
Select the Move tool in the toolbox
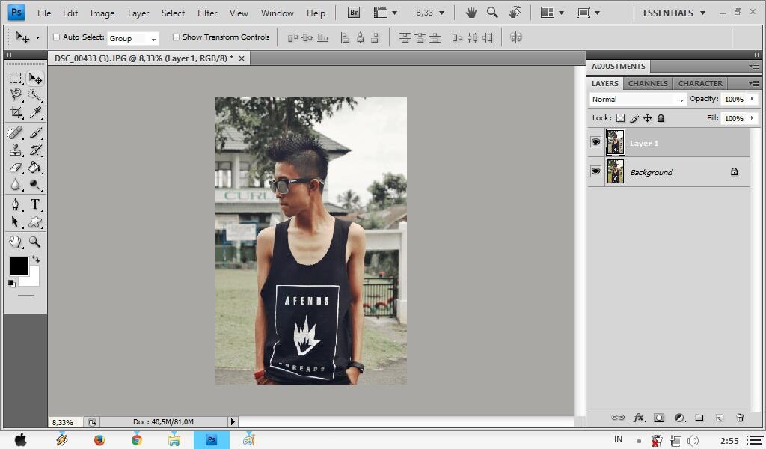pyautogui.click(x=34, y=78)
